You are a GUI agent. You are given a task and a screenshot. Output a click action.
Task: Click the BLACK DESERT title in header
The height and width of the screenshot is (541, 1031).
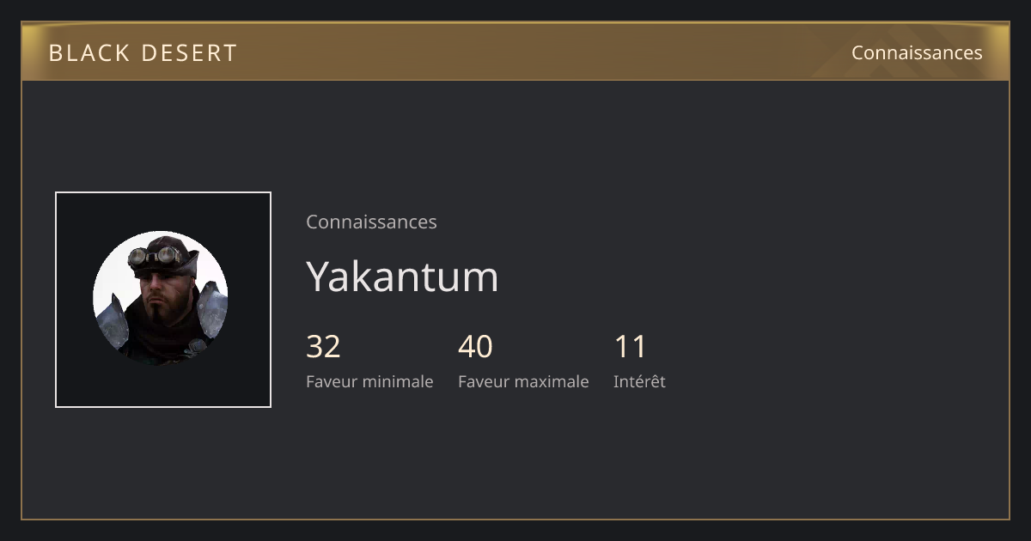[x=143, y=53]
